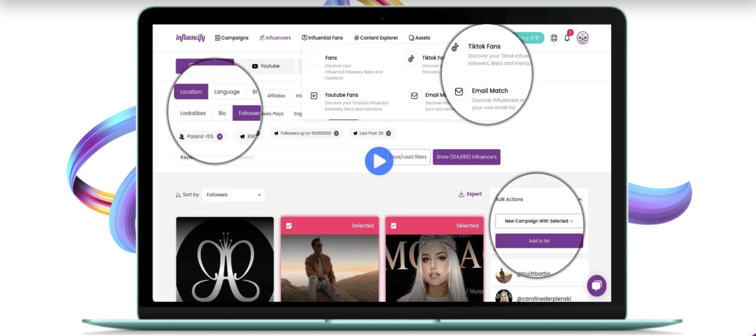Image resolution: width=756 pixels, height=336 pixels.
Task: Switch to the Influencers menu item
Action: coord(275,38)
